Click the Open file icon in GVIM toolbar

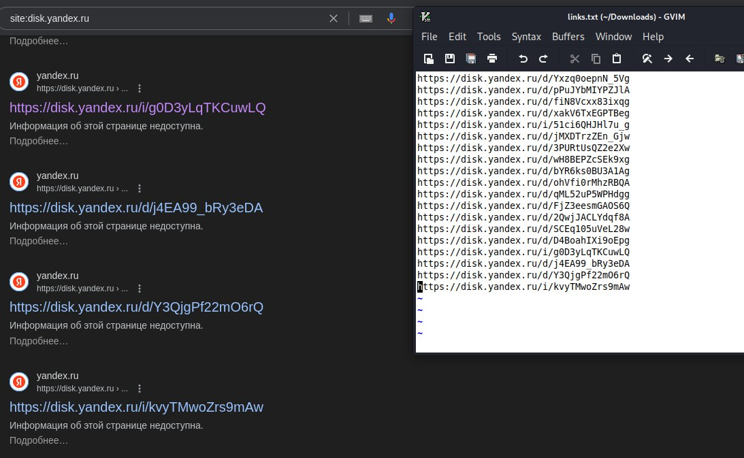click(428, 59)
